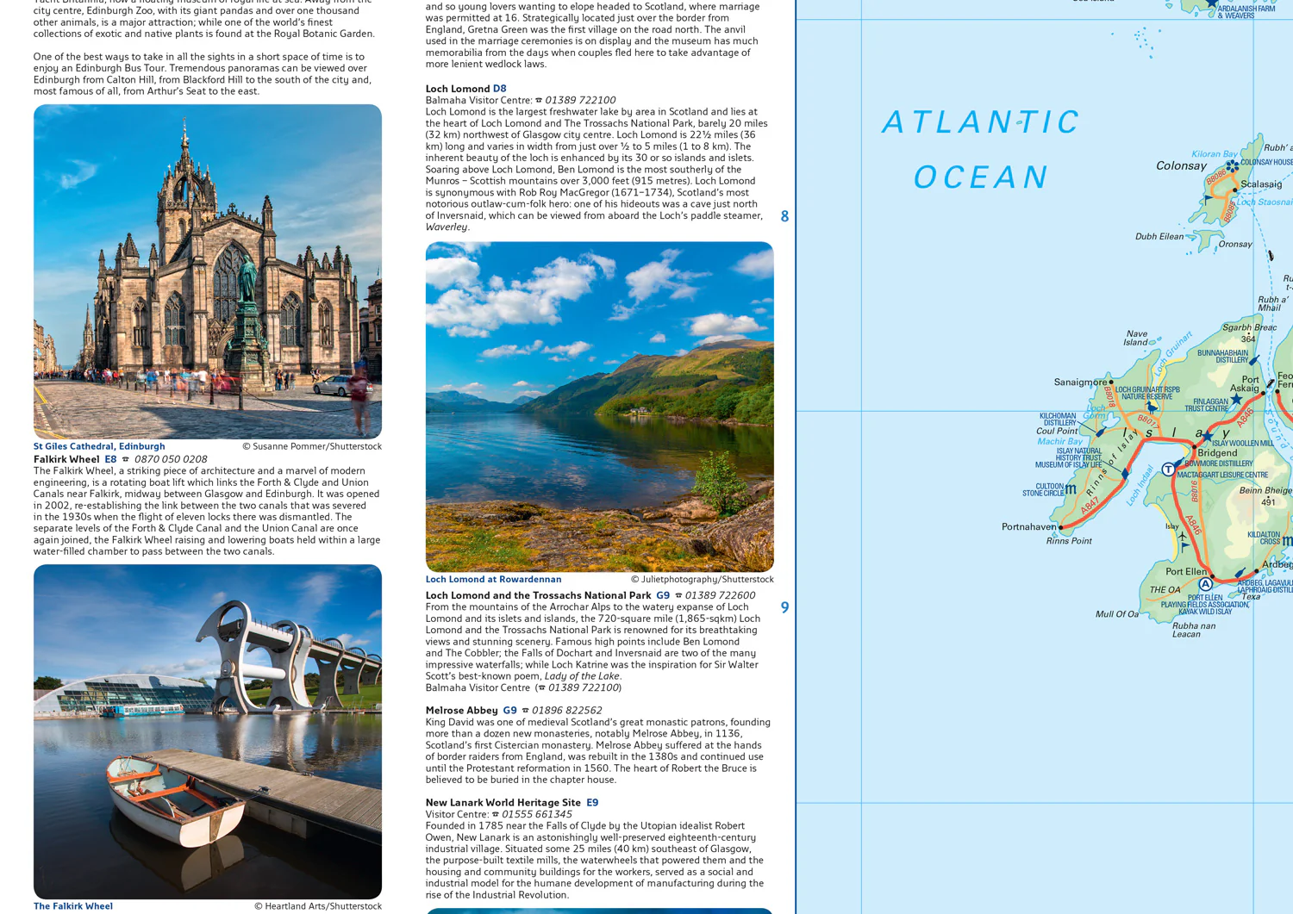Click the Kilchoman Distillery bottle symbol
The width and height of the screenshot is (1293, 914).
coord(1099,432)
